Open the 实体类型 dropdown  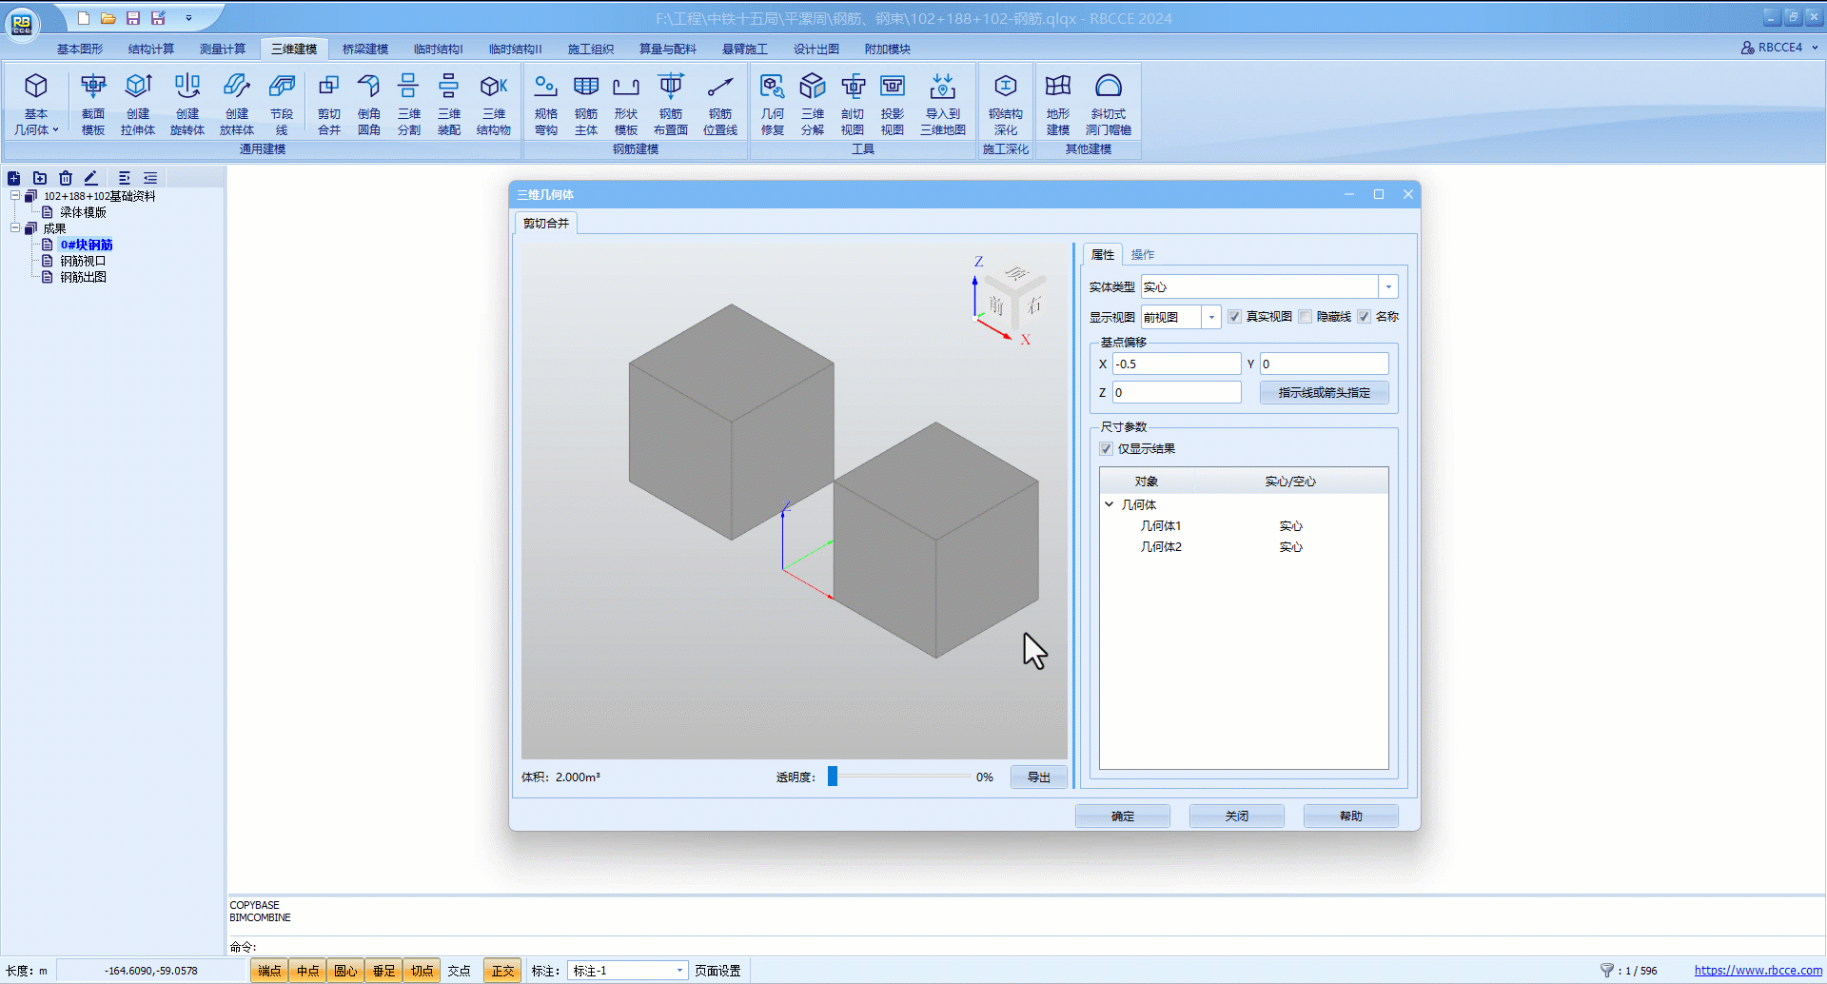tap(1388, 287)
